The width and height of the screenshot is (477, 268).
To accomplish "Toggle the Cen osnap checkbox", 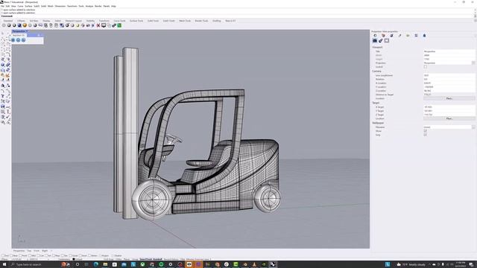I will click(38, 255).
